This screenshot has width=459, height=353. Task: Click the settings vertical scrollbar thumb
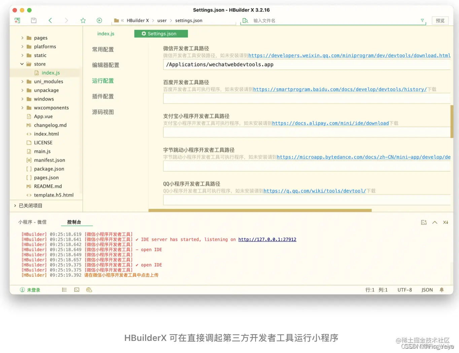point(452,121)
